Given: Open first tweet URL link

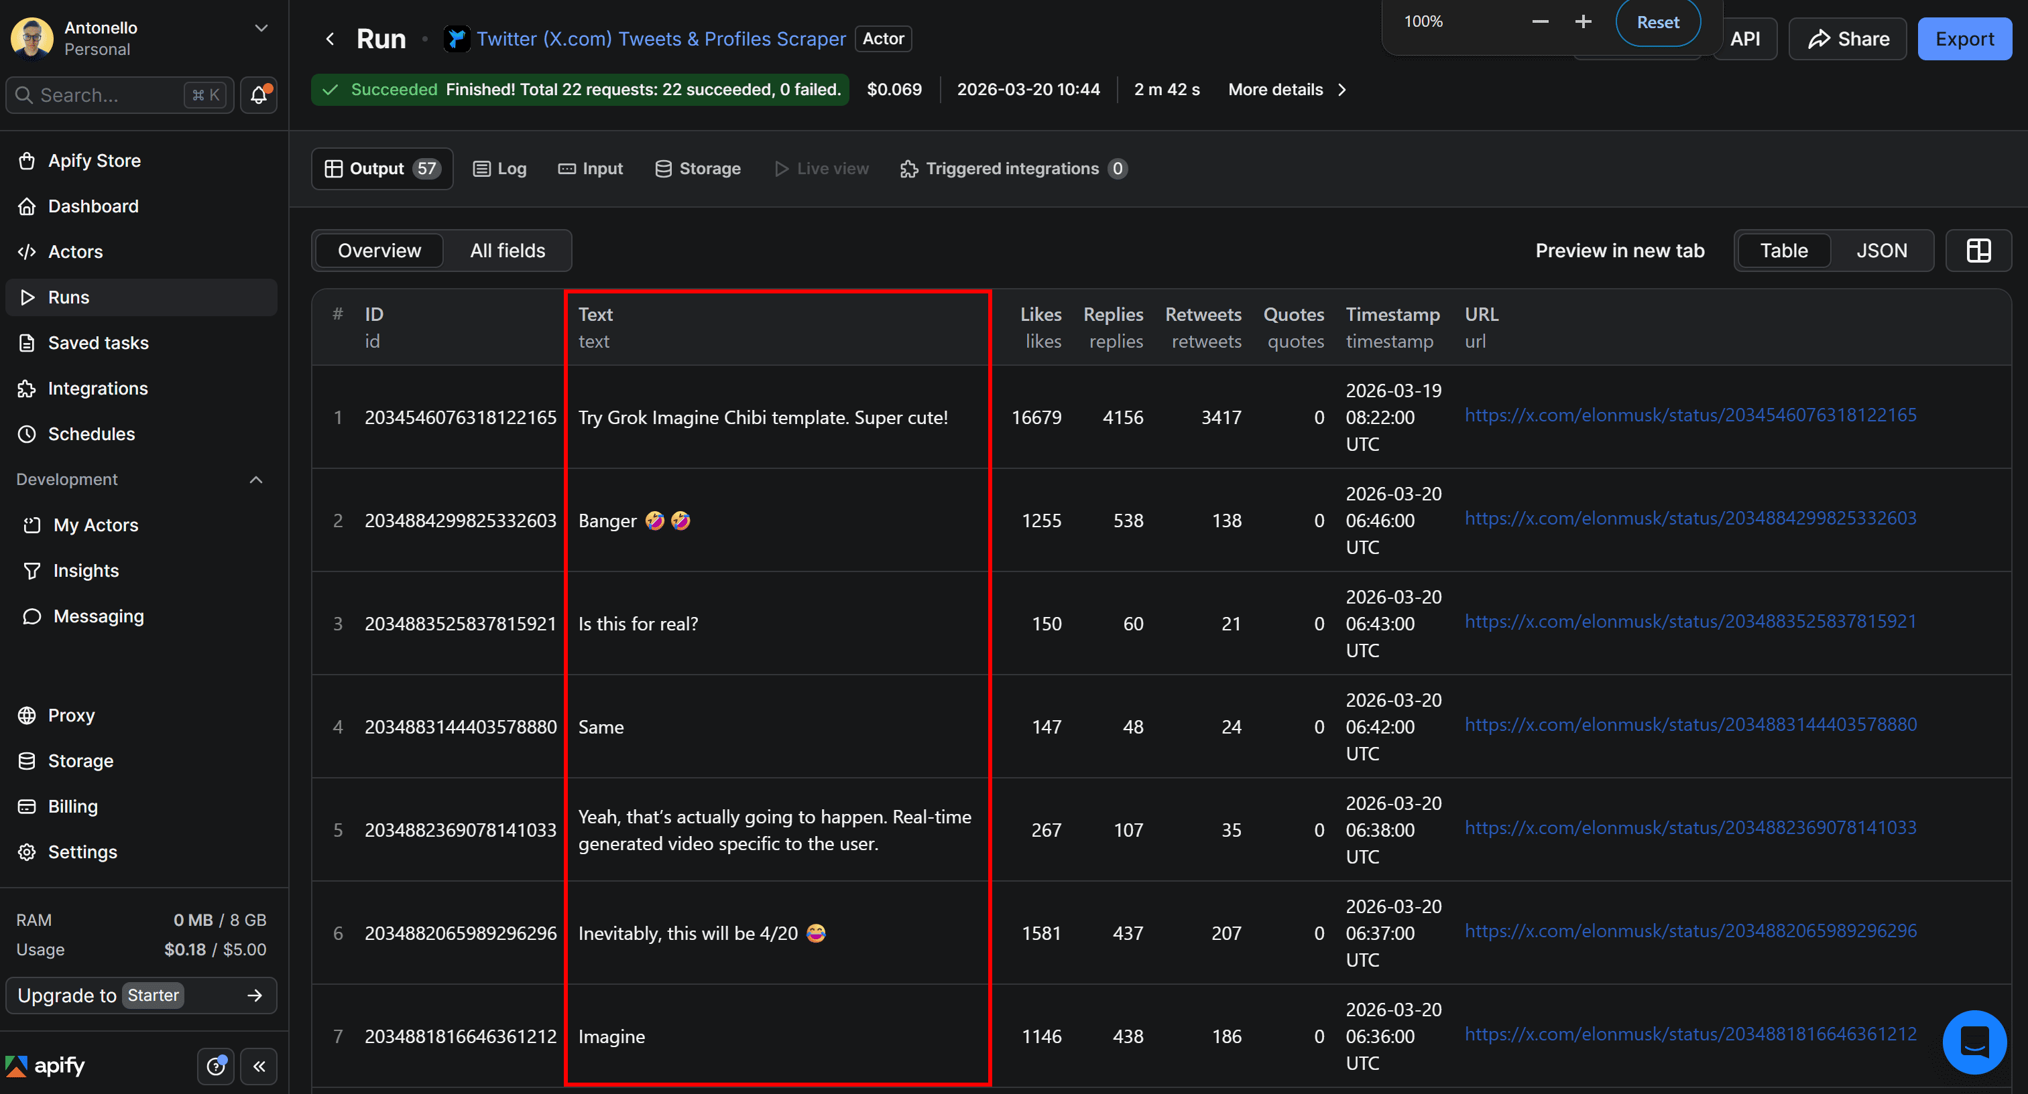Looking at the screenshot, I should point(1689,415).
